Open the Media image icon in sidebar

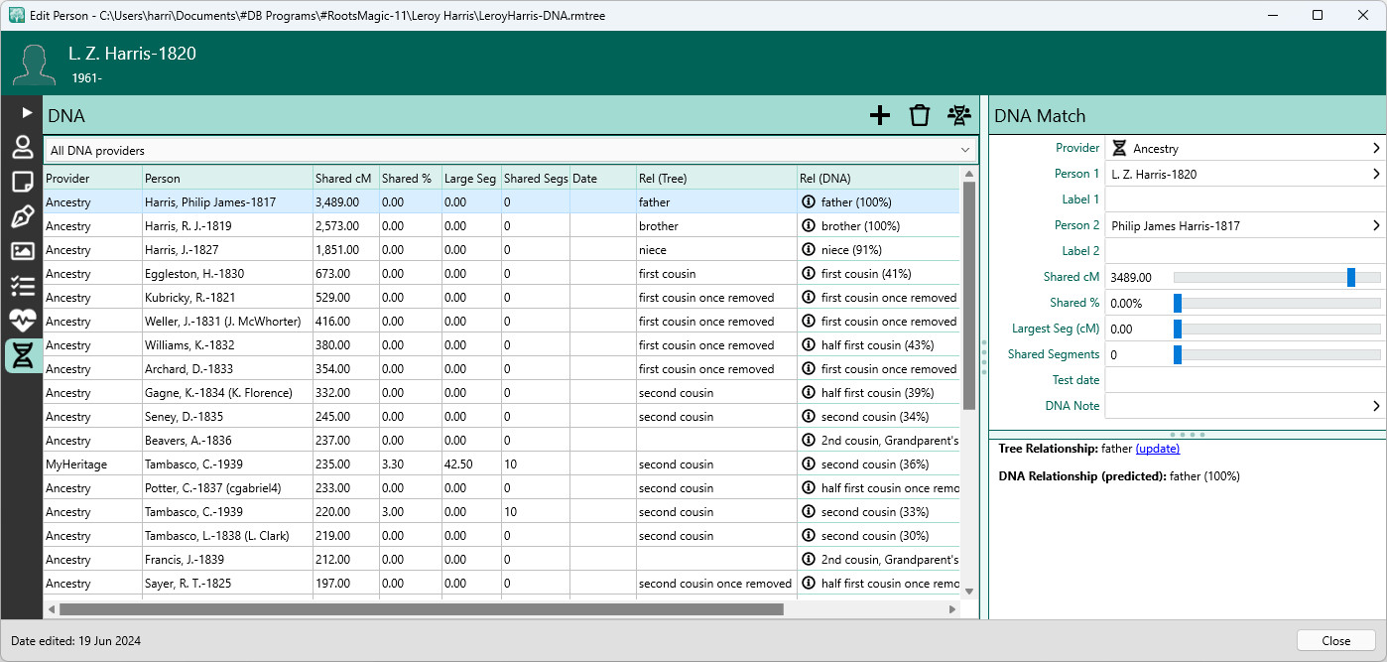click(22, 252)
